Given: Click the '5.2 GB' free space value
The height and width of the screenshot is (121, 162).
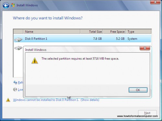Looking at the screenshot, I should [120, 39].
